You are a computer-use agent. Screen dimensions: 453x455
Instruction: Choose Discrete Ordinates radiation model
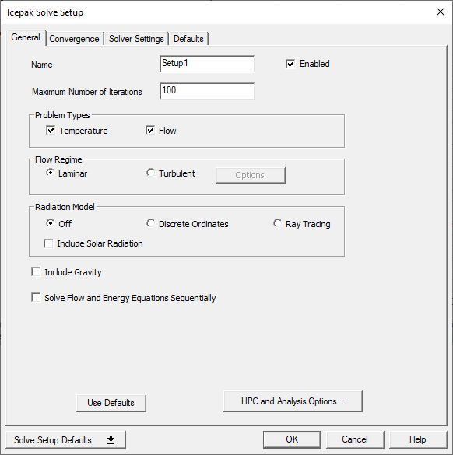click(x=150, y=223)
